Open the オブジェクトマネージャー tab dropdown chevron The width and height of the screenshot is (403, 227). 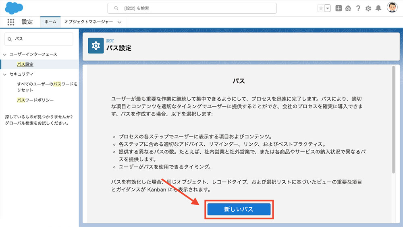[119, 22]
